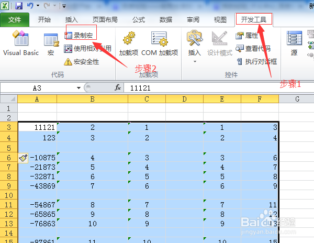
Task: Select column F header
Action: (260, 99)
